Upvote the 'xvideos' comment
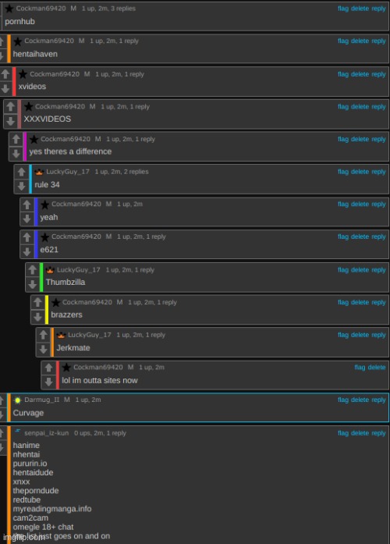This screenshot has width=390, height=544. pyautogui.click(x=5, y=74)
